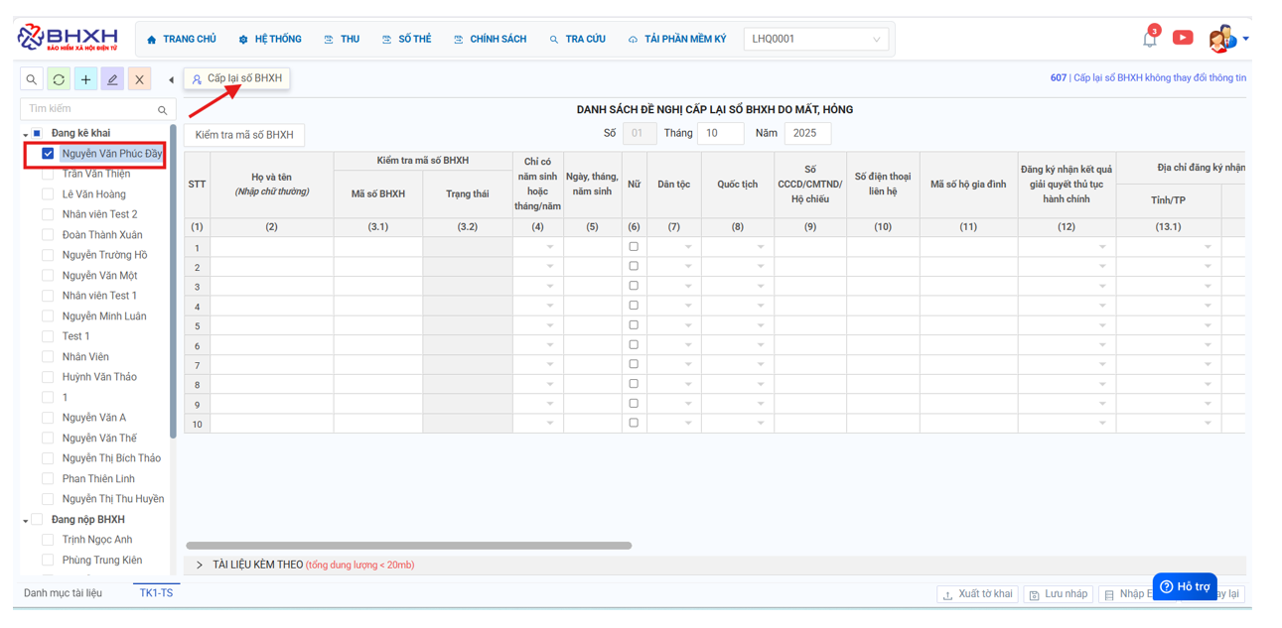
Task: Expand the TÀI LIỆU KÈM THEO section
Action: tap(200, 565)
